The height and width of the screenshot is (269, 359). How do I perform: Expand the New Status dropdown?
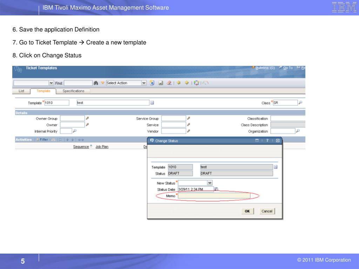pos(210,183)
